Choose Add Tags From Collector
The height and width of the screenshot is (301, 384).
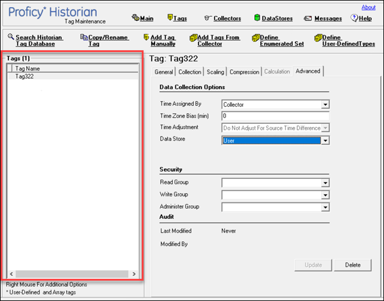tap(219, 41)
